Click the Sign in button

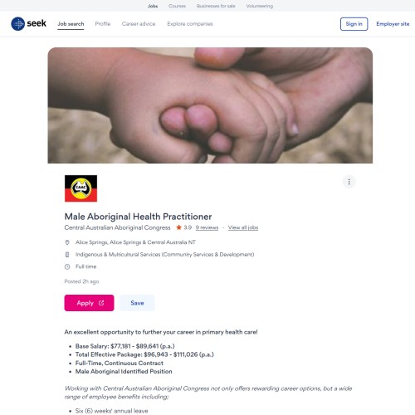(x=354, y=24)
